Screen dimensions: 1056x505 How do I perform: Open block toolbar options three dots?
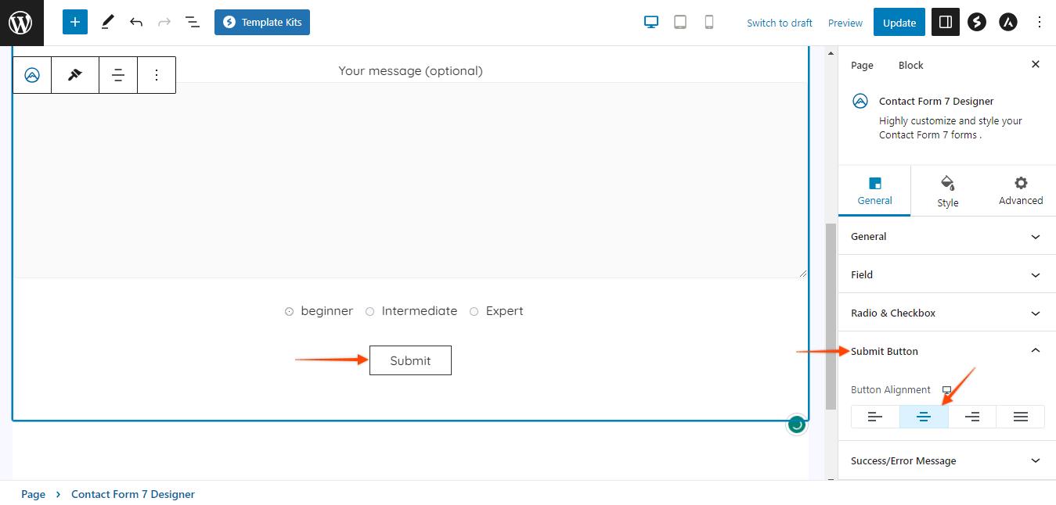pyautogui.click(x=157, y=75)
